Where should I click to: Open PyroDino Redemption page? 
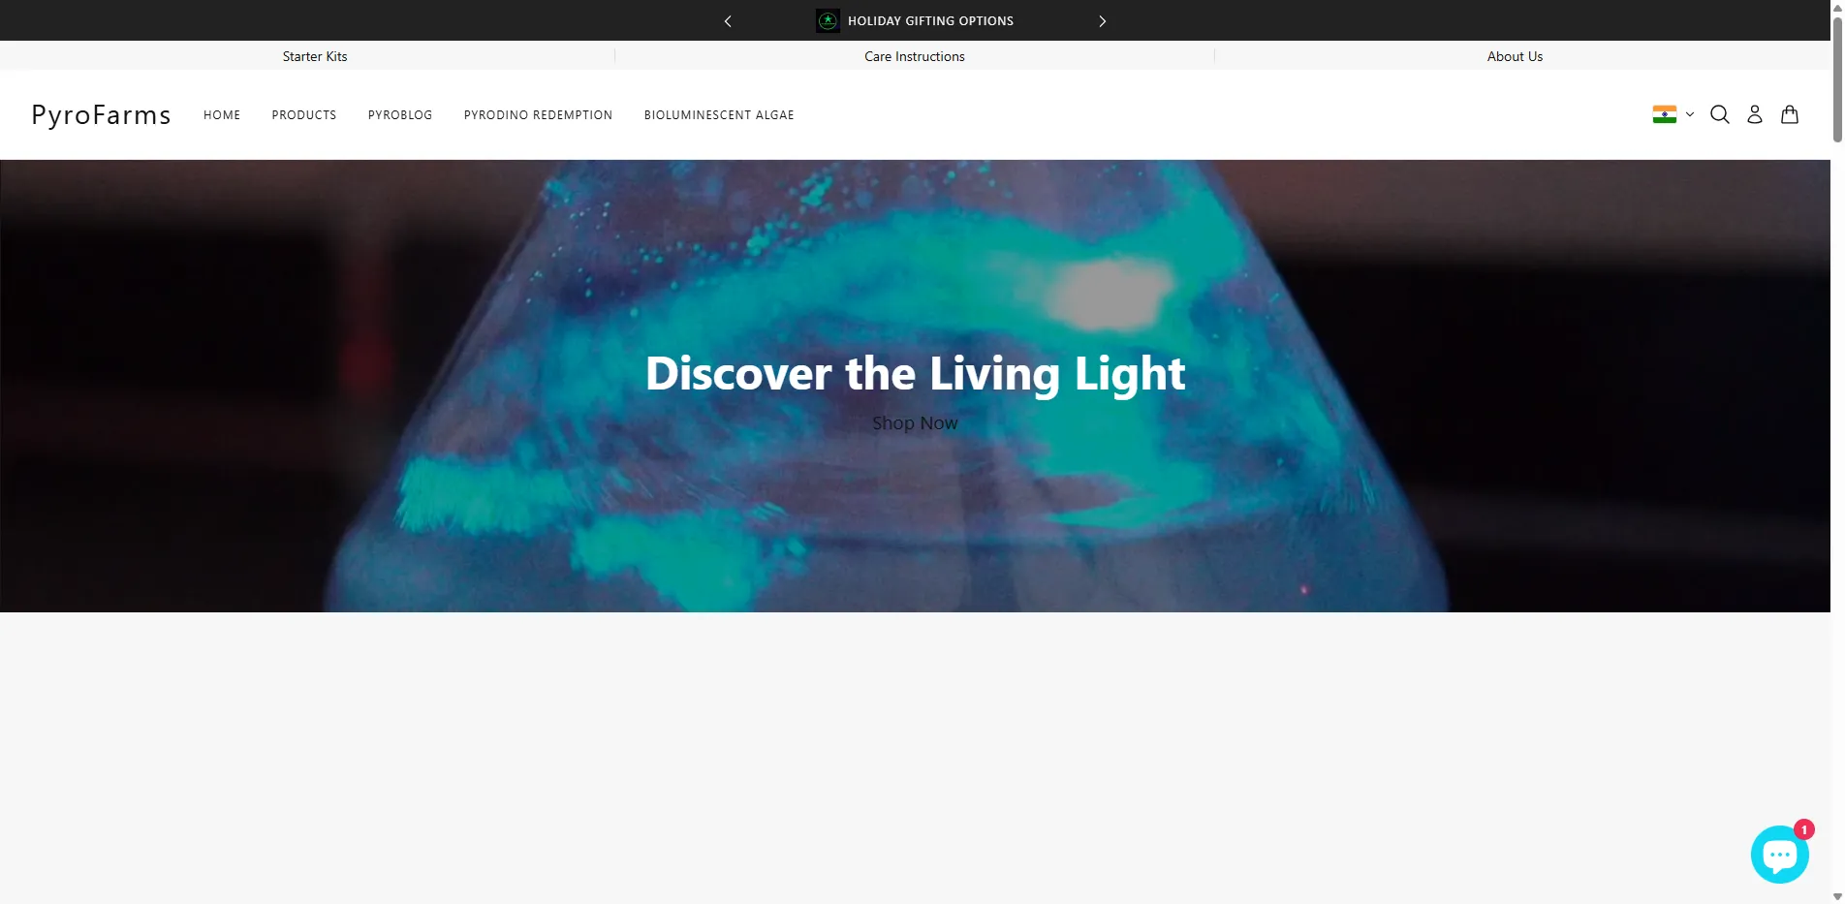point(538,114)
